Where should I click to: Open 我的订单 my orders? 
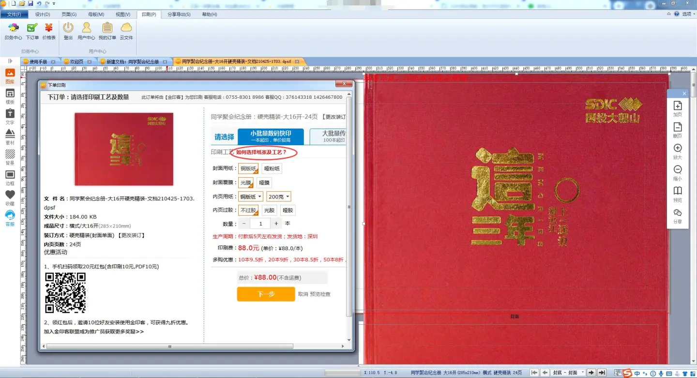click(x=107, y=31)
